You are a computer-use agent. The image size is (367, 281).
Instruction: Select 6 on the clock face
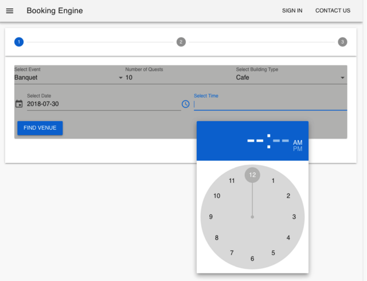pos(252,259)
